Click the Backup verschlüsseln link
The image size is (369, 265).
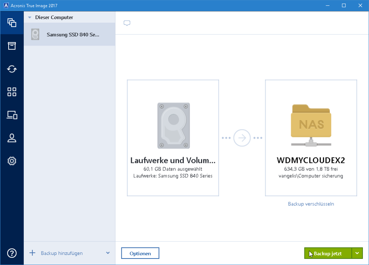(x=311, y=204)
